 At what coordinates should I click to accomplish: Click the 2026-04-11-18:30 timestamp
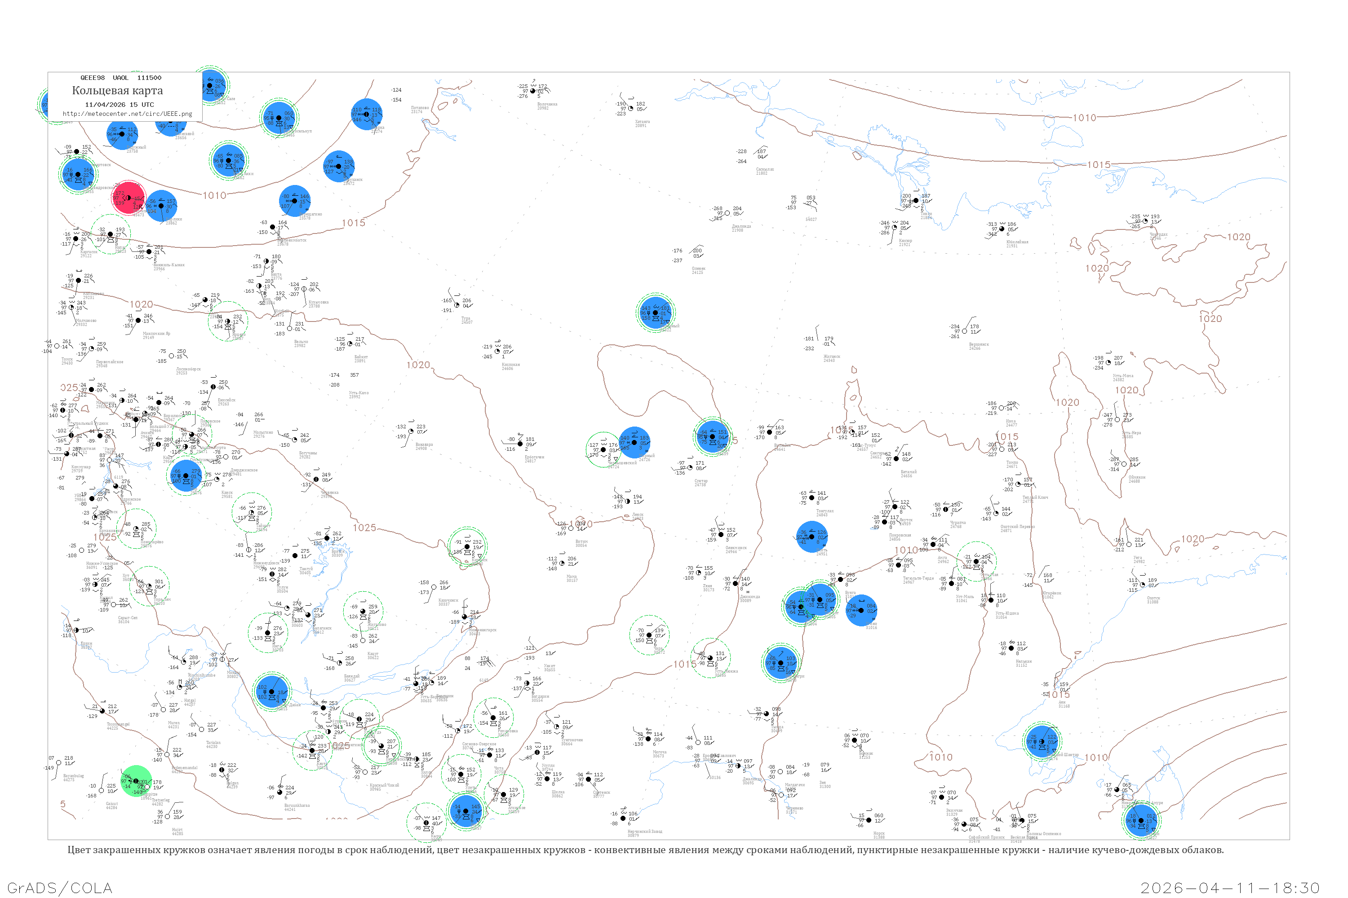tap(1230, 888)
